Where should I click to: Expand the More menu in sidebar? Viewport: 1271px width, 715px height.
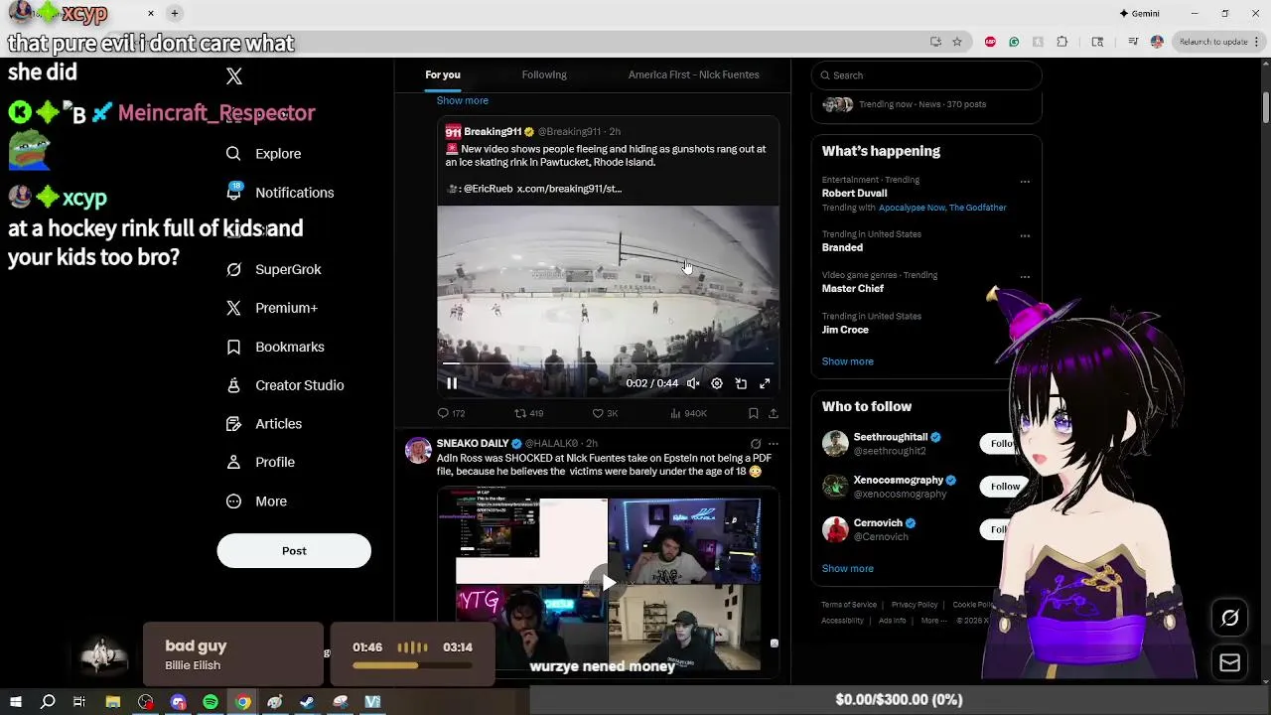tap(256, 501)
